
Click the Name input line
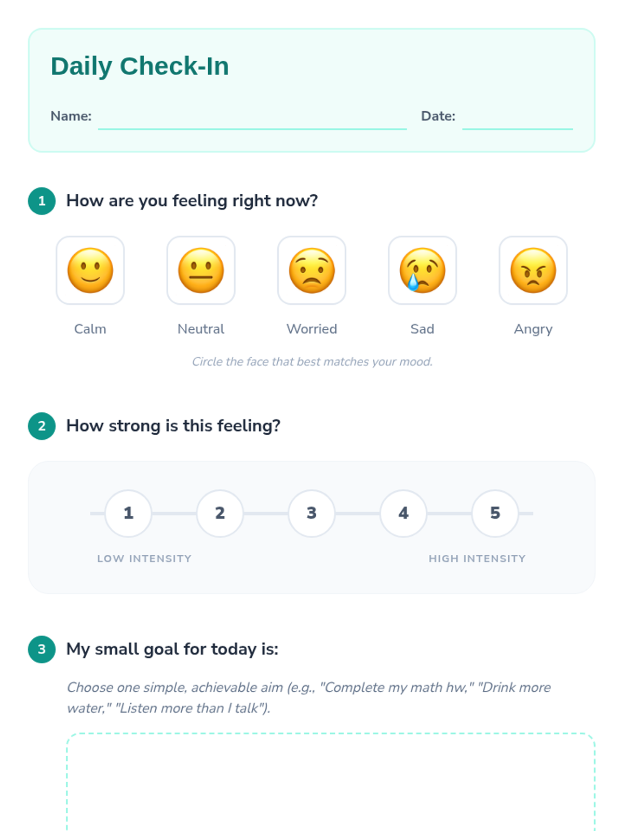[x=252, y=119]
